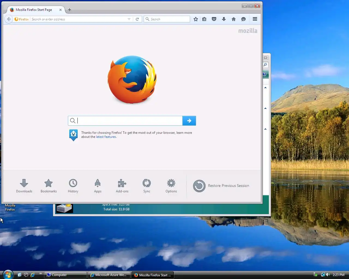Image resolution: width=349 pixels, height=279 pixels.
Task: Open the Windows Start orb
Action: point(8,274)
